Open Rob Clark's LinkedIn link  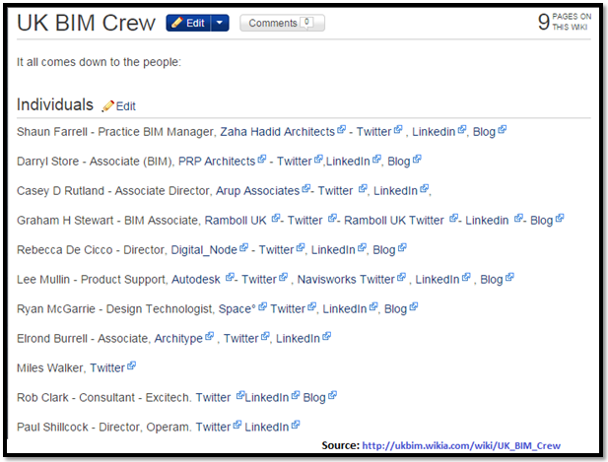pyautogui.click(x=267, y=397)
